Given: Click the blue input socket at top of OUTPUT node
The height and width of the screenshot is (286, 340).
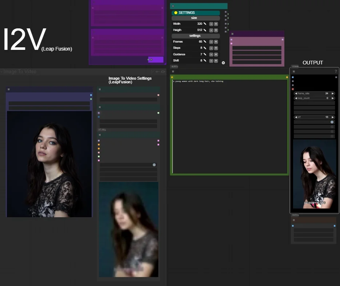Looking at the screenshot, I should point(293,77).
